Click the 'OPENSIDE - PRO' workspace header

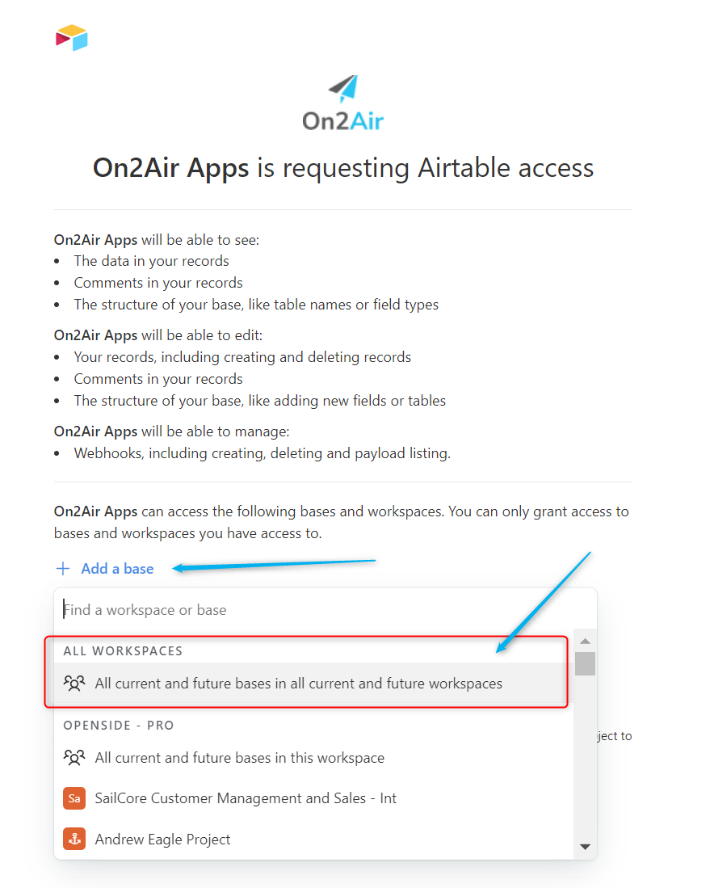(x=118, y=725)
